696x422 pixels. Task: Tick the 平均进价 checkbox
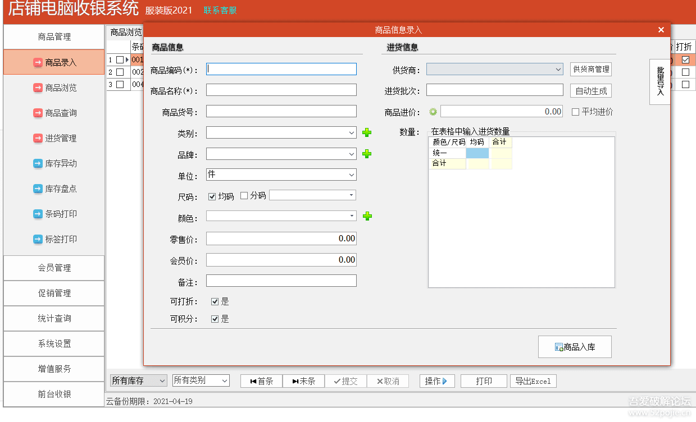click(x=575, y=112)
